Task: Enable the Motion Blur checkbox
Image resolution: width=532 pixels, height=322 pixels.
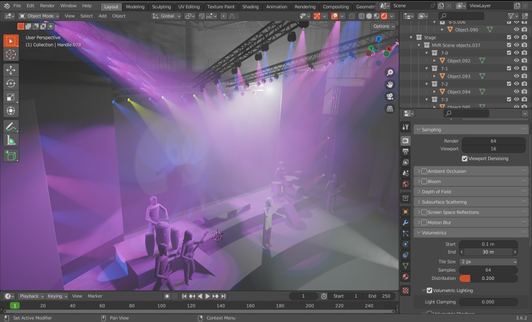Action: coord(424,222)
